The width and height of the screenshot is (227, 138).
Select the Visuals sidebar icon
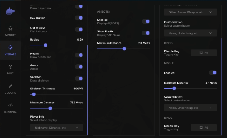[x=10, y=48]
